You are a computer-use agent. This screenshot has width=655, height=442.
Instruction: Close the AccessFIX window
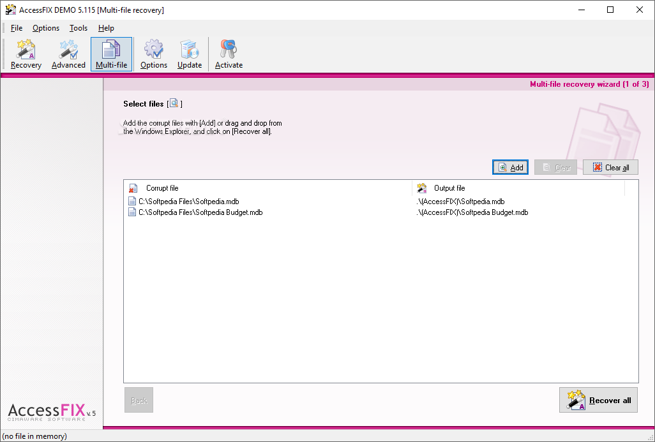tap(640, 10)
